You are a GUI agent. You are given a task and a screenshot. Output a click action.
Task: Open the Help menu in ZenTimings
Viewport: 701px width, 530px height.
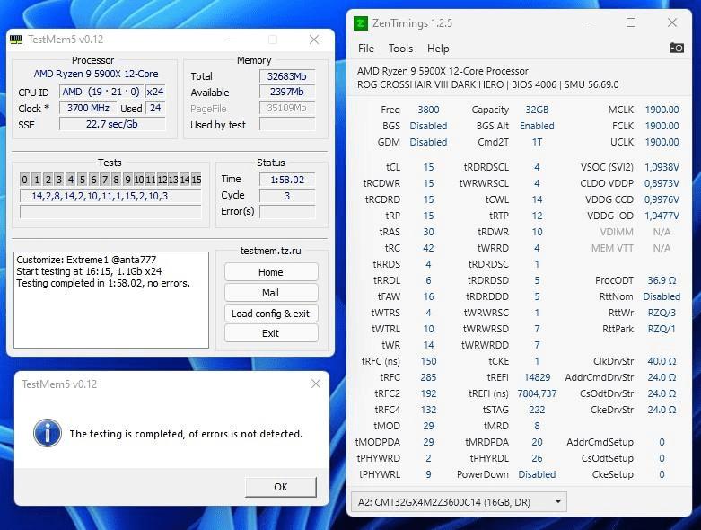(438, 49)
